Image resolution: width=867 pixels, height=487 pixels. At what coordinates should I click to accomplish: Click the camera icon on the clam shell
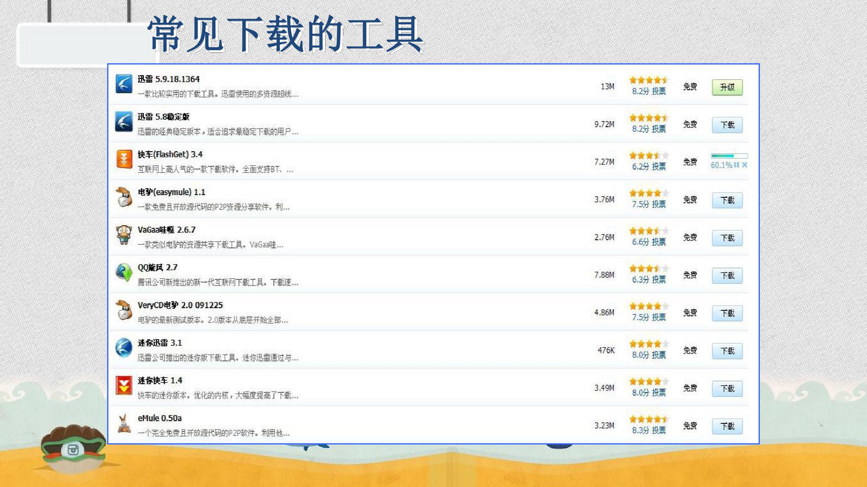tap(73, 450)
